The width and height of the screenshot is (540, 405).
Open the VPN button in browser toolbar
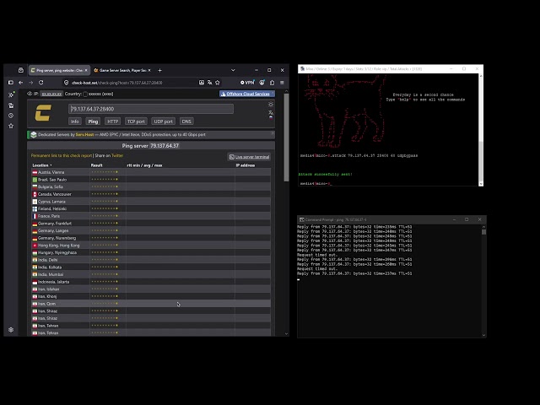coord(247,83)
